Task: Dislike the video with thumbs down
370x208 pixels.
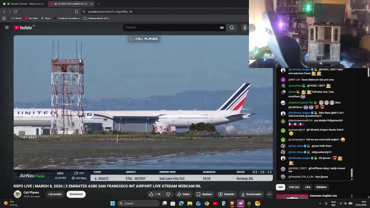Action: (168, 194)
